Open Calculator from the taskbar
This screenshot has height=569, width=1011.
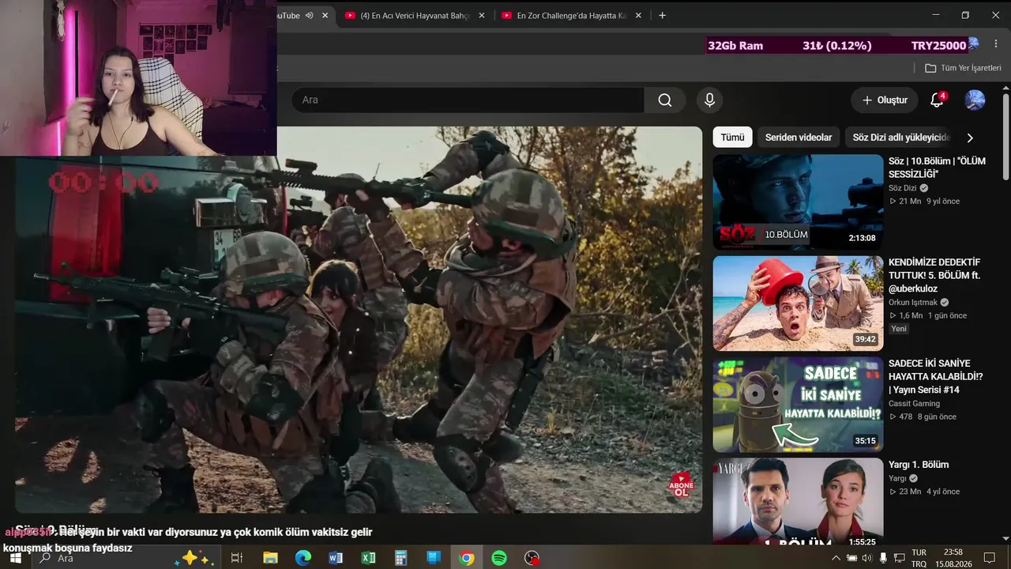click(x=400, y=558)
